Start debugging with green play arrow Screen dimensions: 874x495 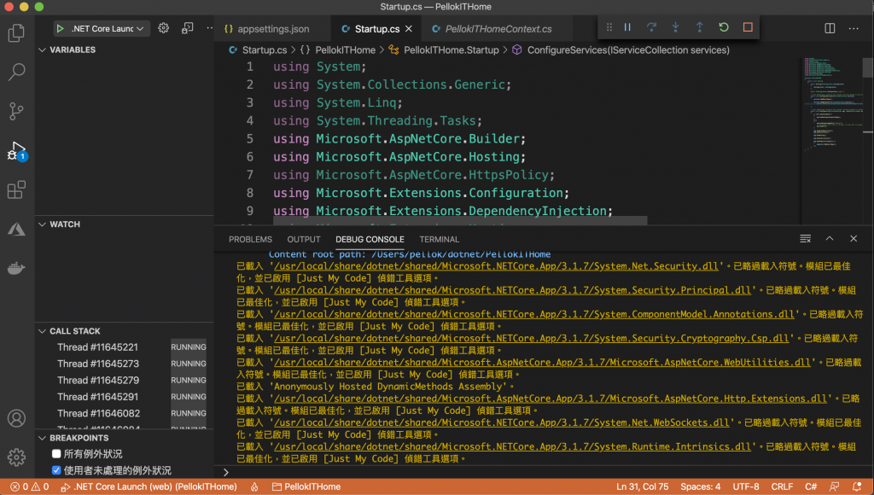61,28
